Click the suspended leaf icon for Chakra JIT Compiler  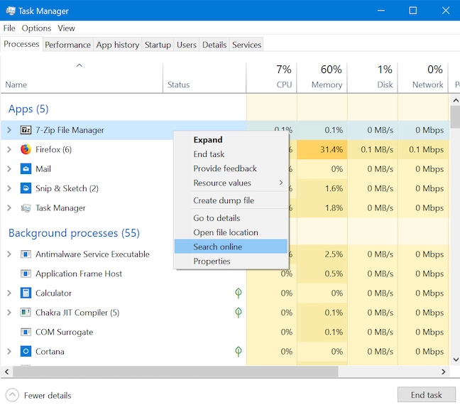pos(239,312)
